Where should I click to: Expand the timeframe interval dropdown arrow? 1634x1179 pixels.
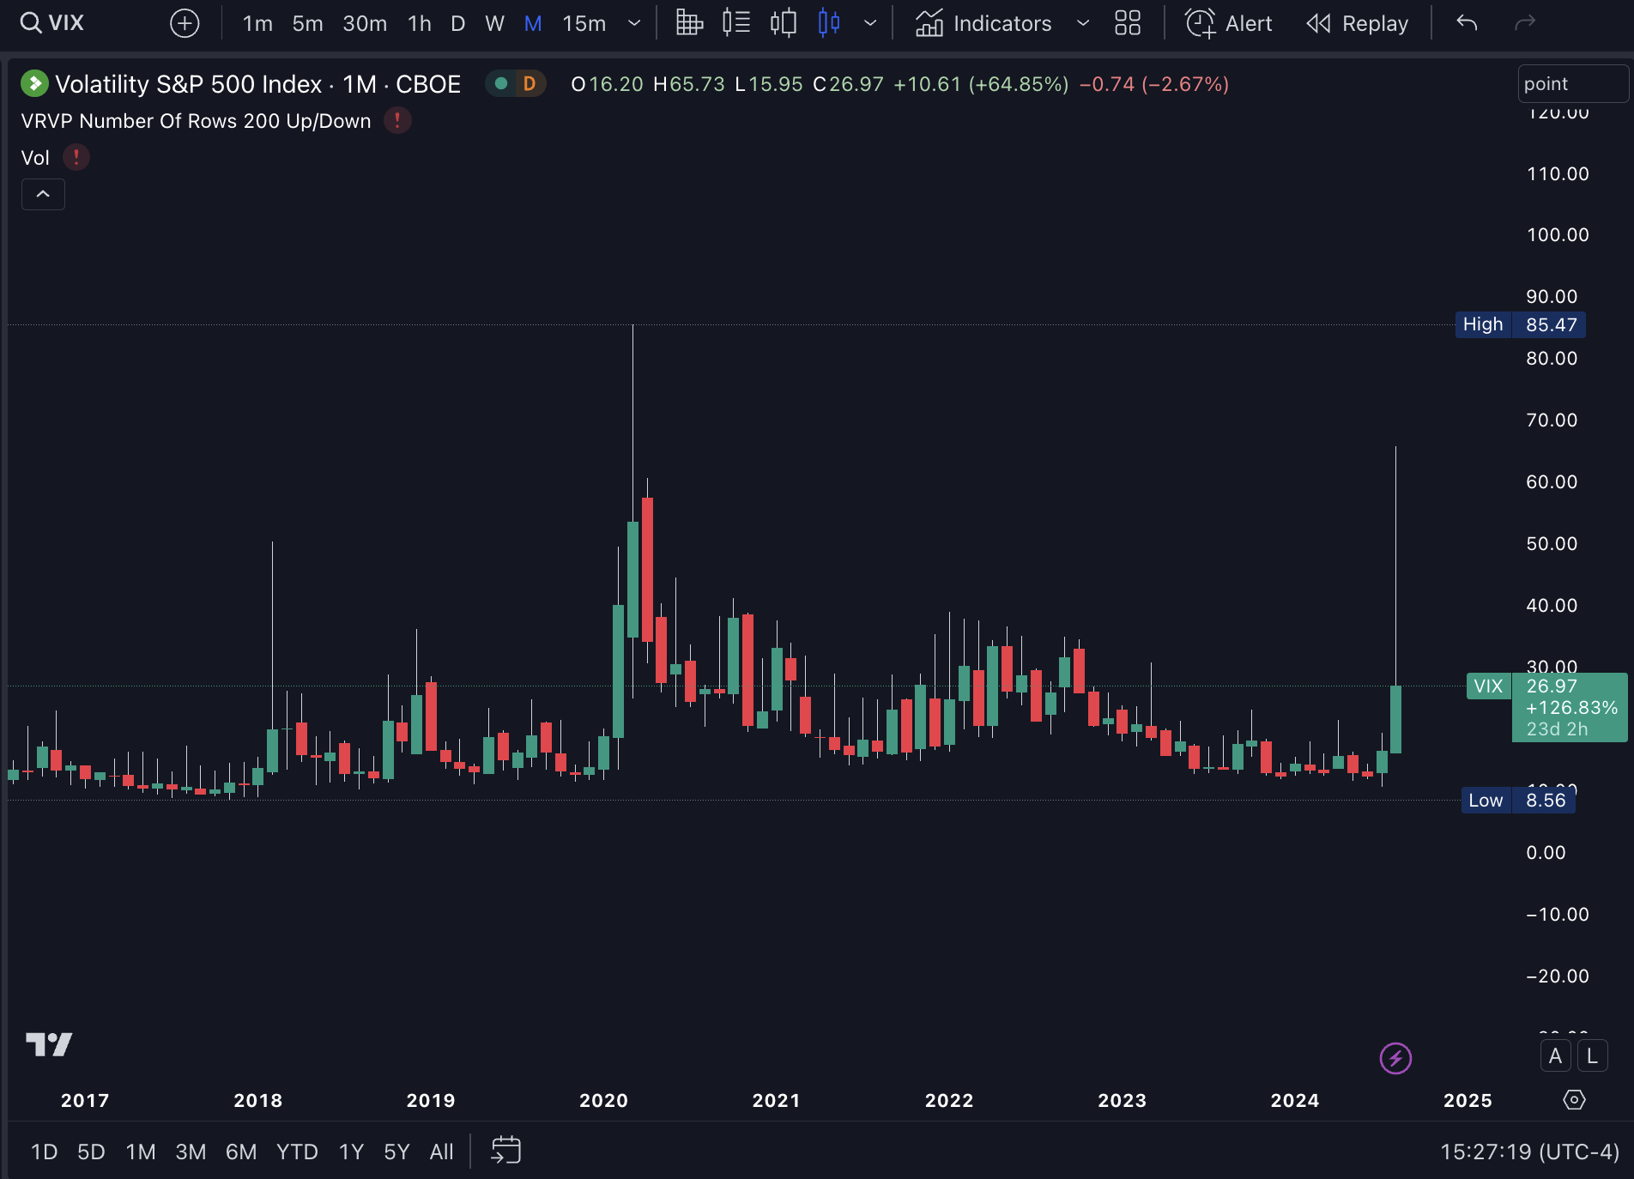[x=634, y=23]
